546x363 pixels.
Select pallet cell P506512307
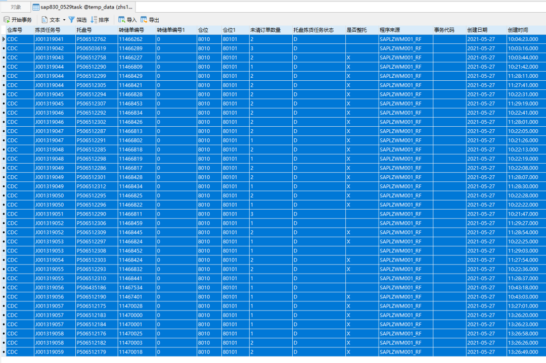[97, 103]
